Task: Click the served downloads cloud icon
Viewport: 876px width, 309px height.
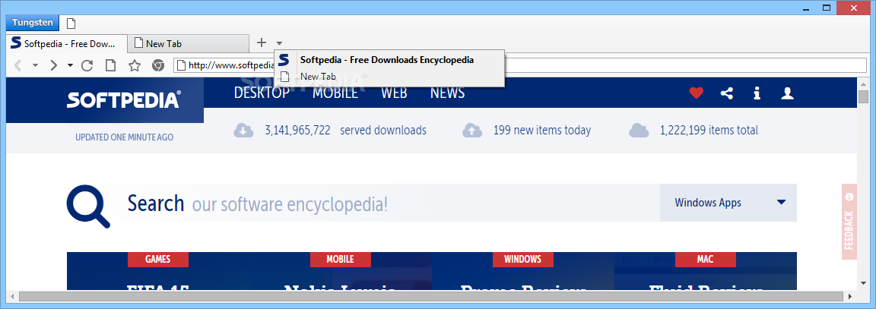Action: click(243, 131)
